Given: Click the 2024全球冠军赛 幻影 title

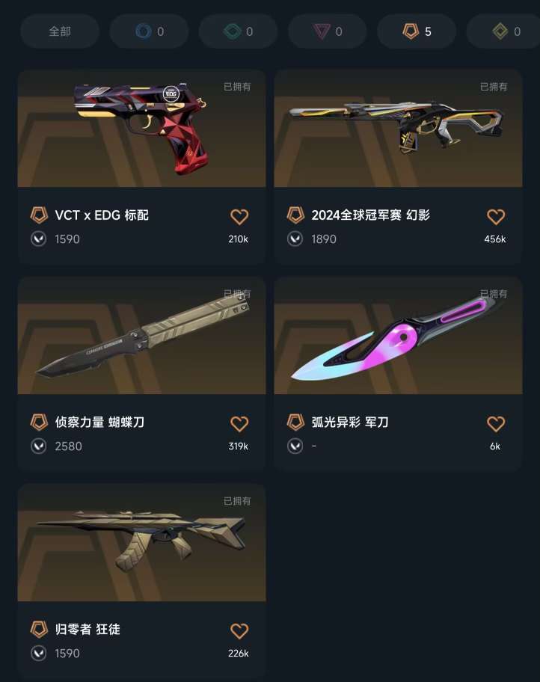Looking at the screenshot, I should pos(370,215).
